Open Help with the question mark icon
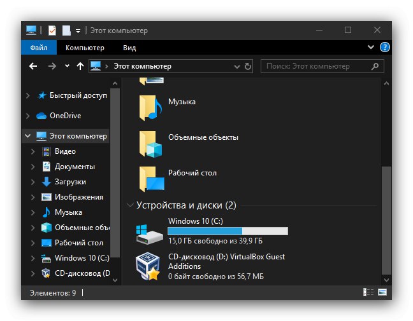 click(x=384, y=47)
